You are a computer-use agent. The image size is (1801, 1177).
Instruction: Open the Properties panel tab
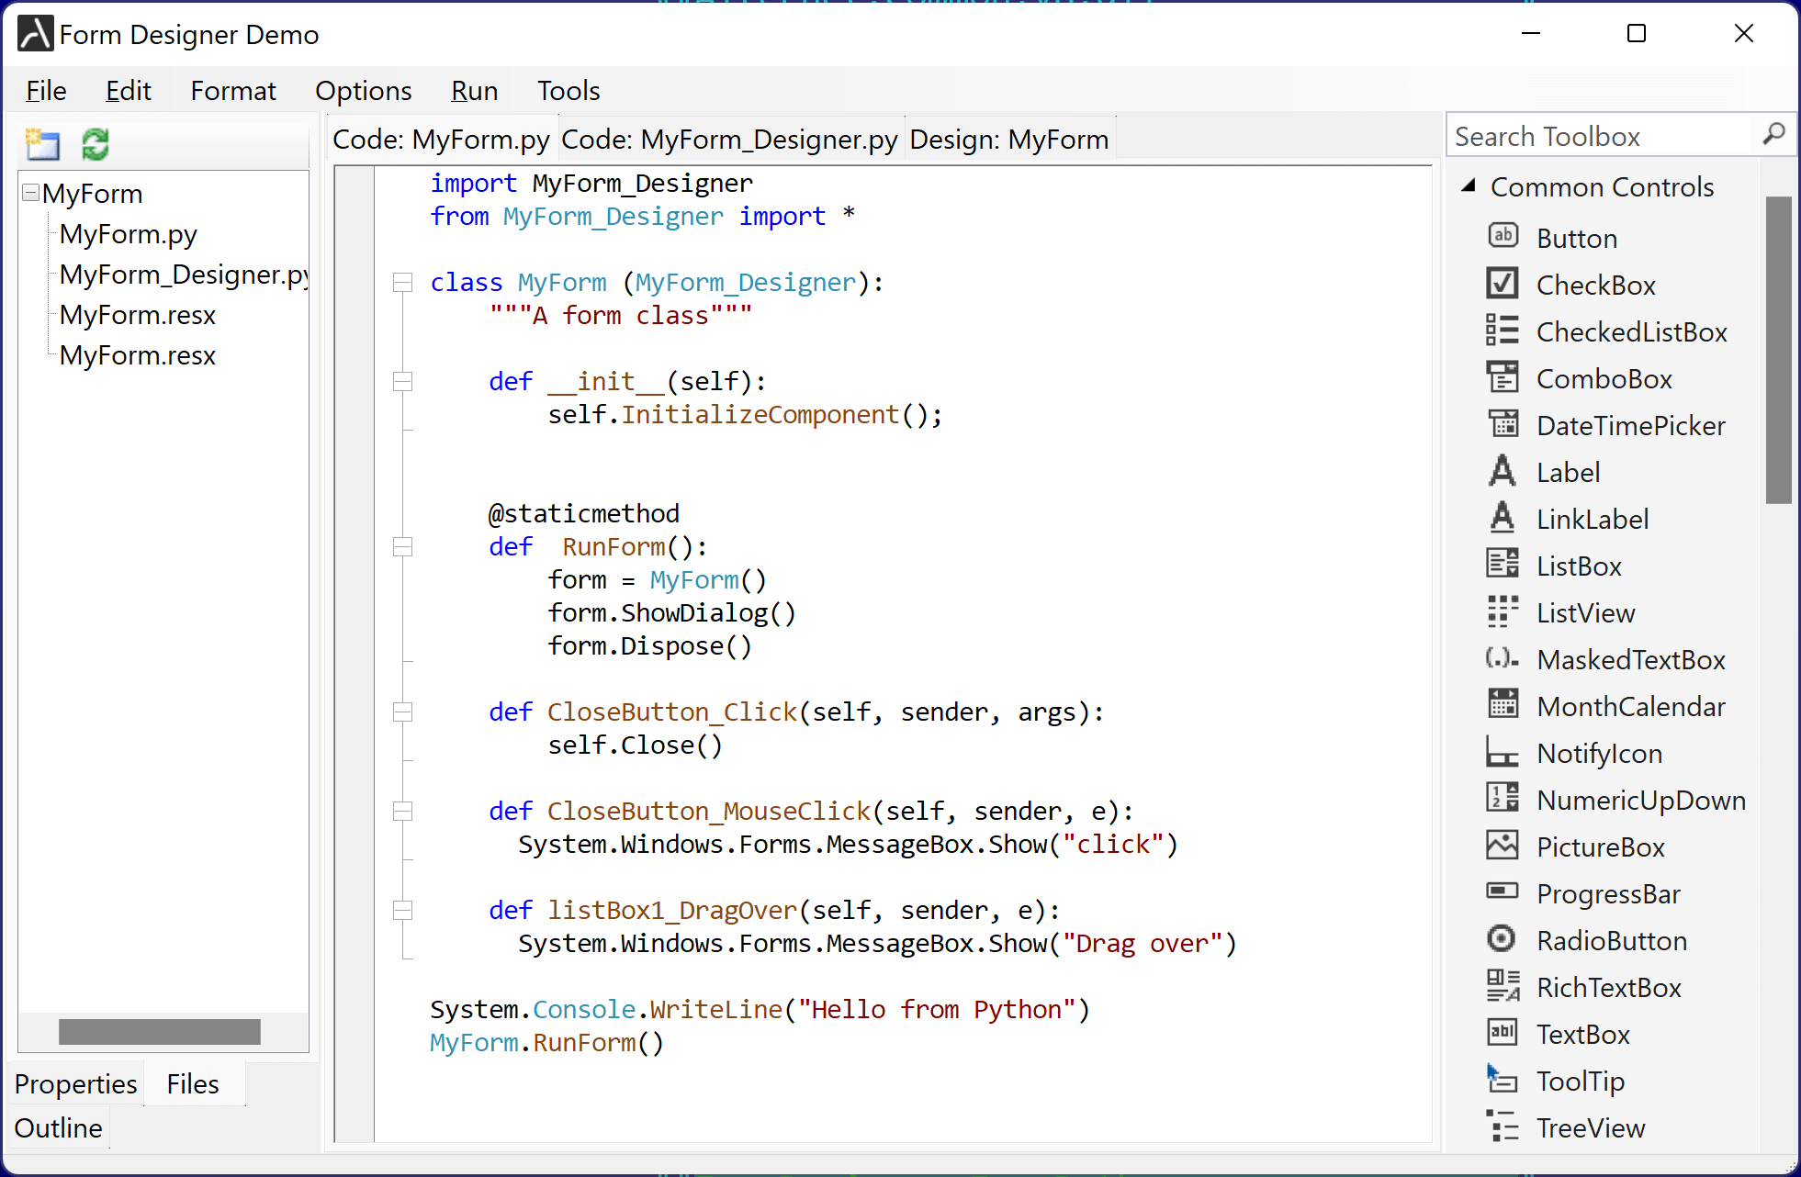click(x=75, y=1084)
